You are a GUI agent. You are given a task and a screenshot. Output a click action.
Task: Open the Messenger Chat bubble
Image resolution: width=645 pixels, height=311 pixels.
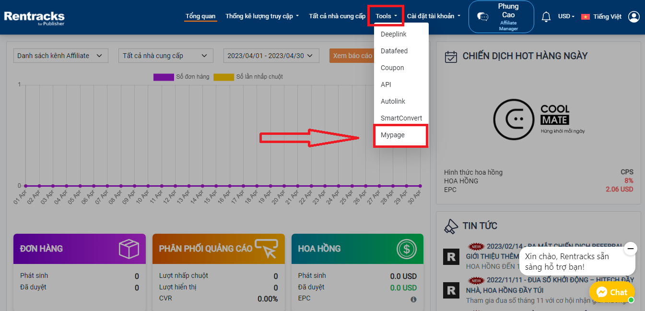pyautogui.click(x=612, y=292)
